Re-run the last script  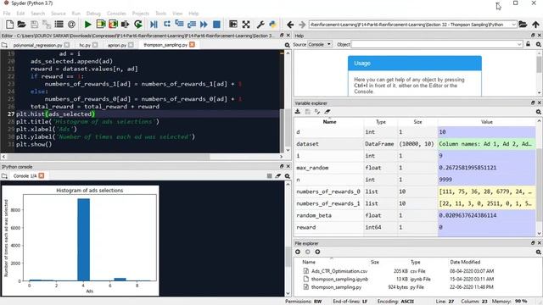[x=138, y=25]
